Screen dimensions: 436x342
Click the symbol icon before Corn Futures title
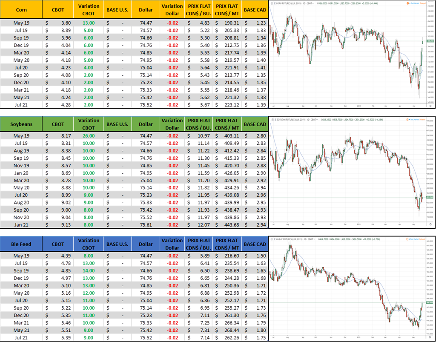coord(272,3)
